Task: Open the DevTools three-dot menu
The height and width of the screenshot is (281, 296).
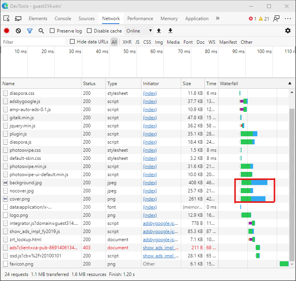Action: [x=288, y=18]
